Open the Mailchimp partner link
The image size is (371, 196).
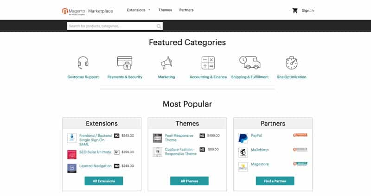click(x=260, y=150)
